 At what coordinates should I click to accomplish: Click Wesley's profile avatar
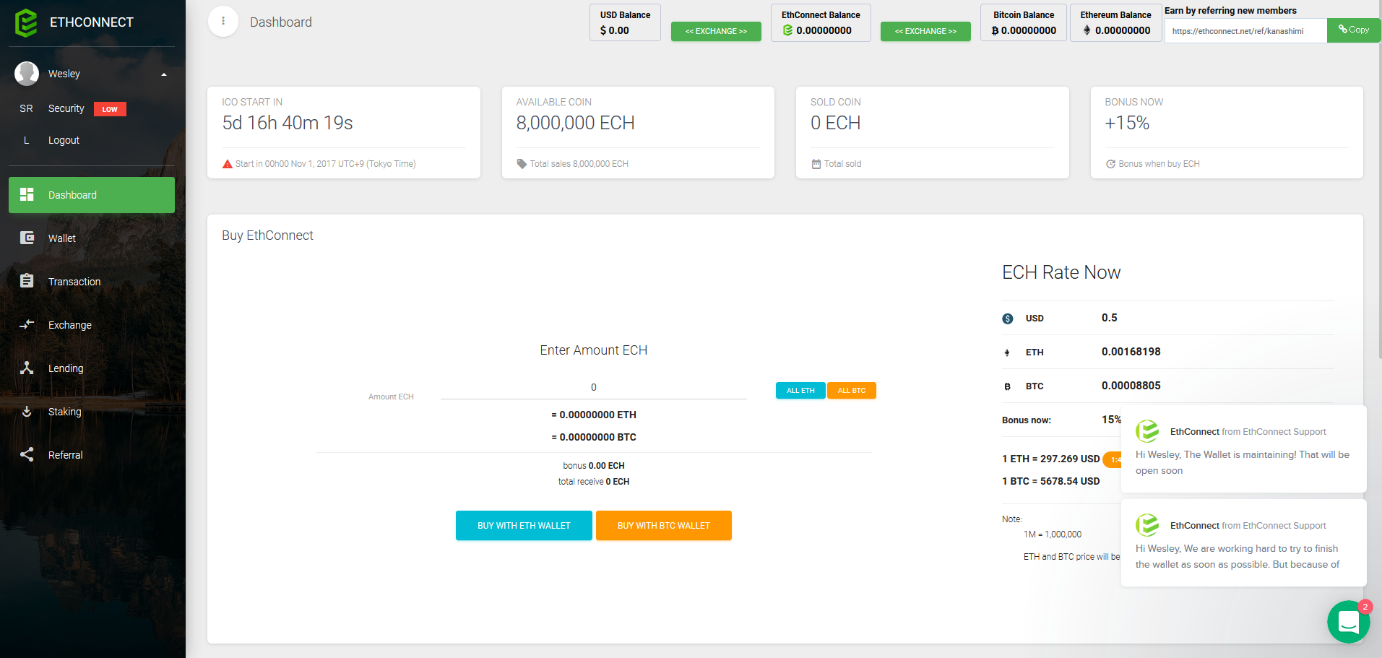27,74
